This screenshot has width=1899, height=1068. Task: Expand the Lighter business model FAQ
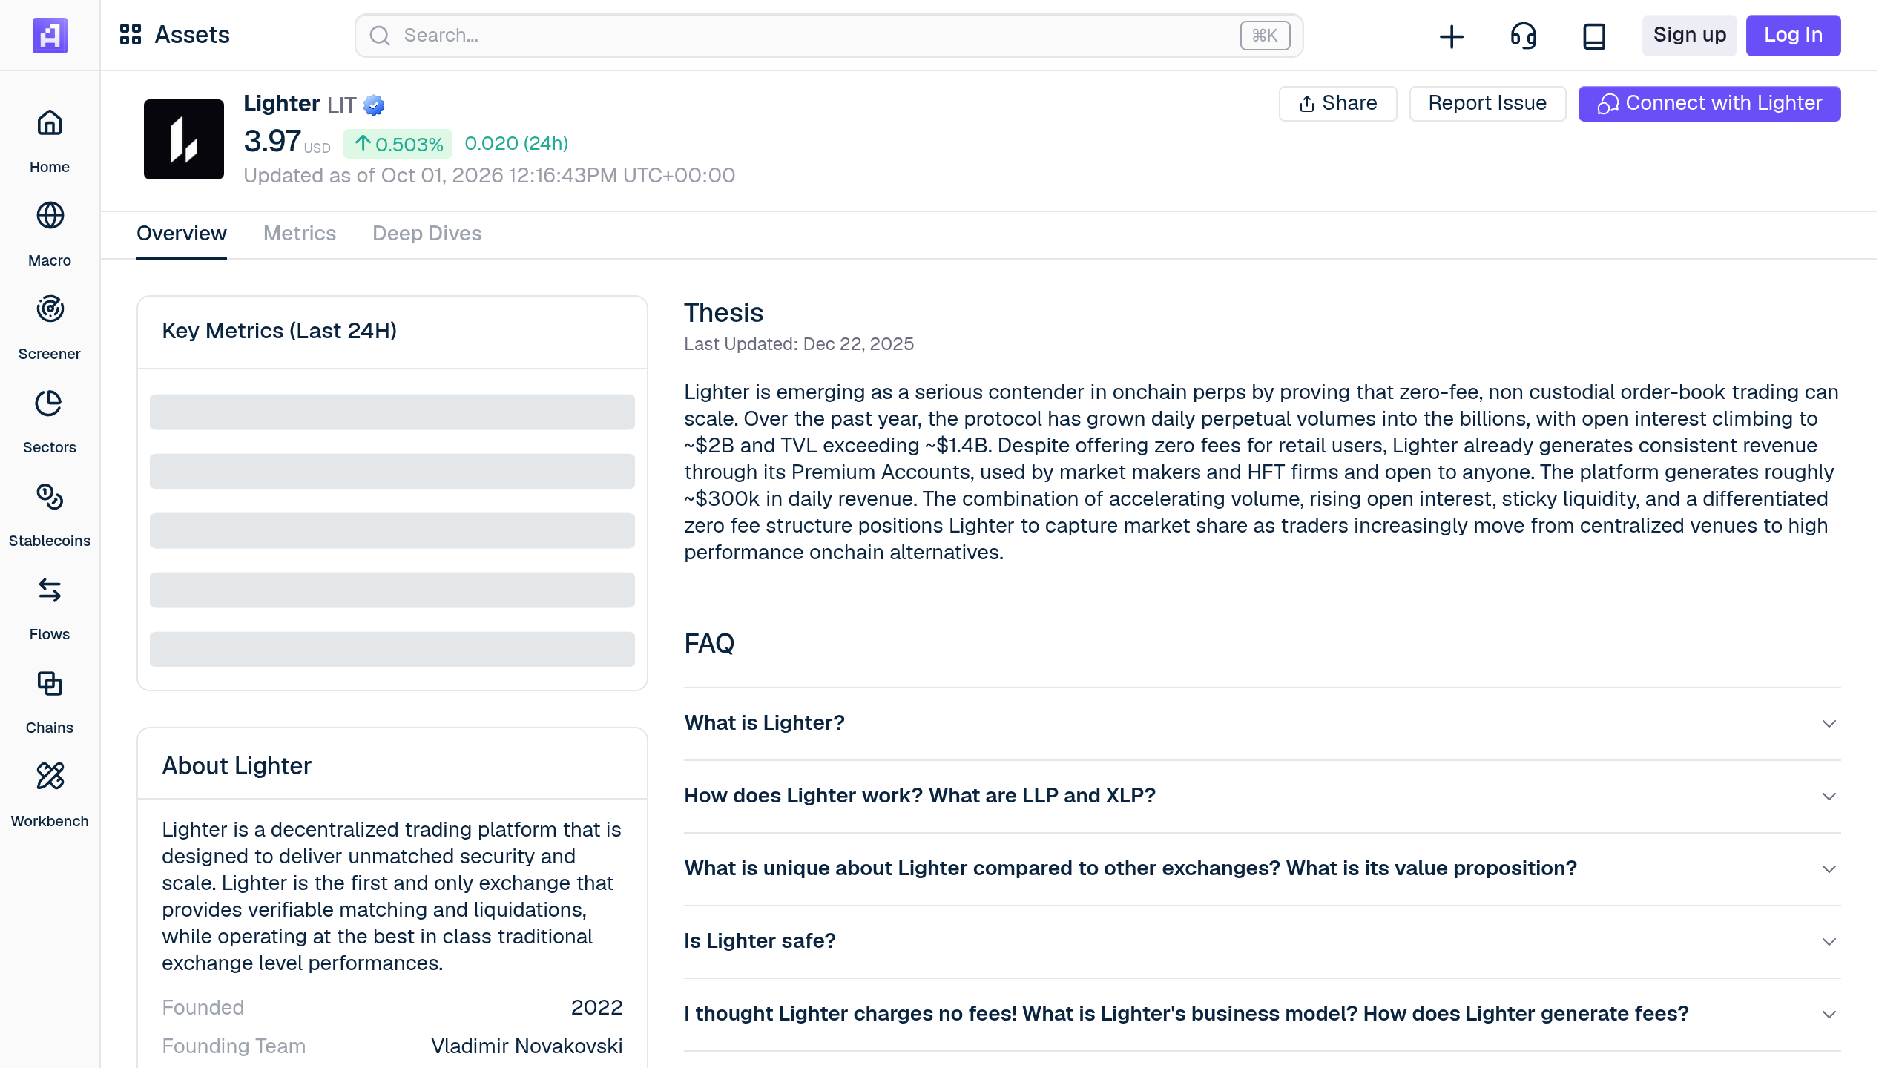click(x=1262, y=1014)
